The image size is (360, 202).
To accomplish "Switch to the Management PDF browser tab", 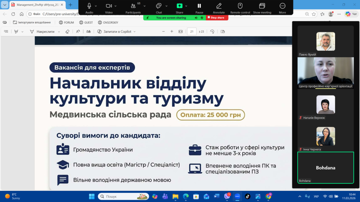I will coord(37,5).
